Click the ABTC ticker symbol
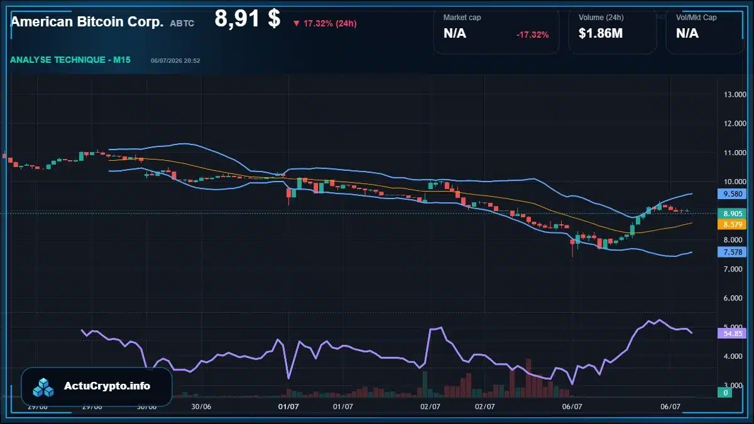754x424 pixels. pyautogui.click(x=182, y=23)
